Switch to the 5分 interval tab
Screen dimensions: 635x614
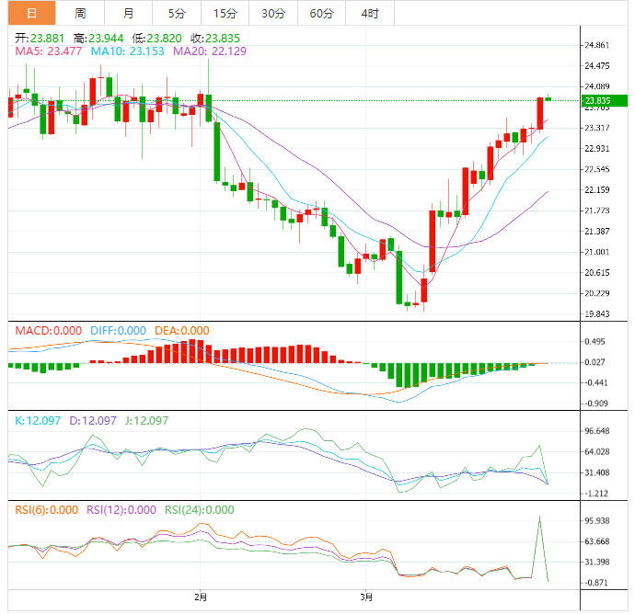176,13
